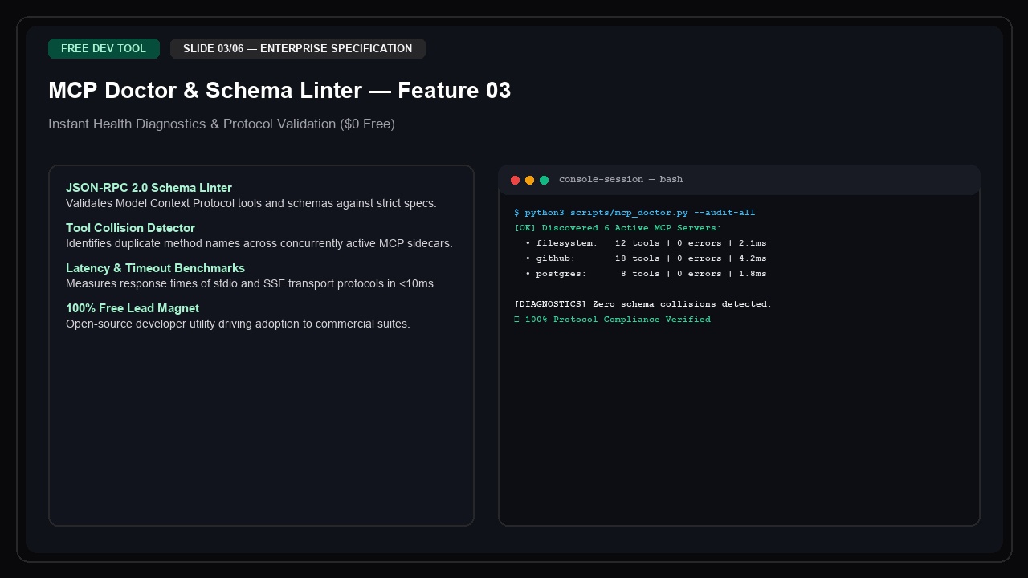Select the filesystem 12 tools output row
This screenshot has width=1028, height=578.
tap(646, 243)
